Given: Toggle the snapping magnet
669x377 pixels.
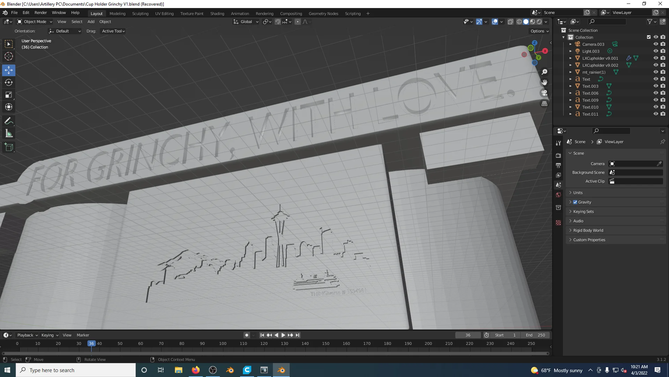Looking at the screenshot, I should pyautogui.click(x=277, y=22).
